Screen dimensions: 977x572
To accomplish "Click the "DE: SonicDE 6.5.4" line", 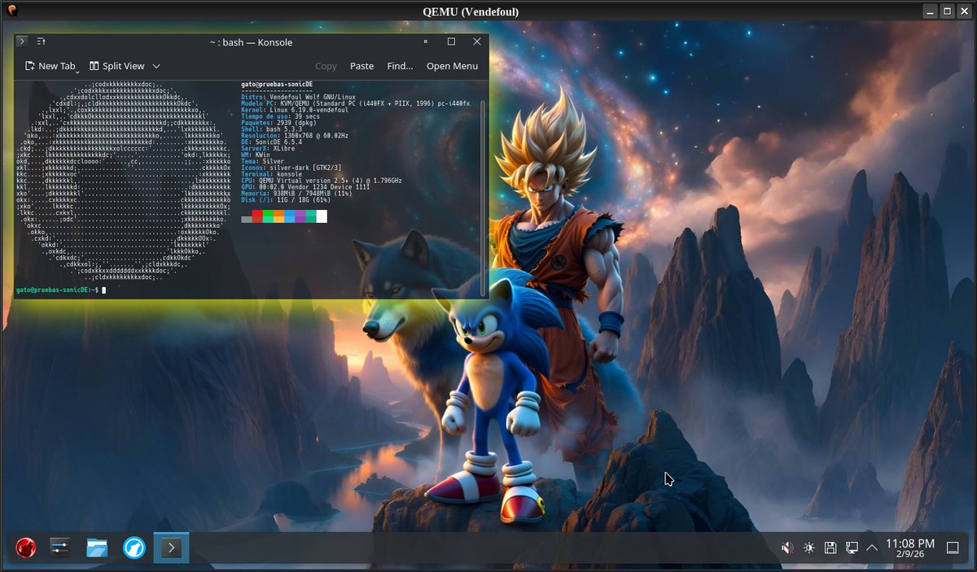I will pyautogui.click(x=273, y=142).
